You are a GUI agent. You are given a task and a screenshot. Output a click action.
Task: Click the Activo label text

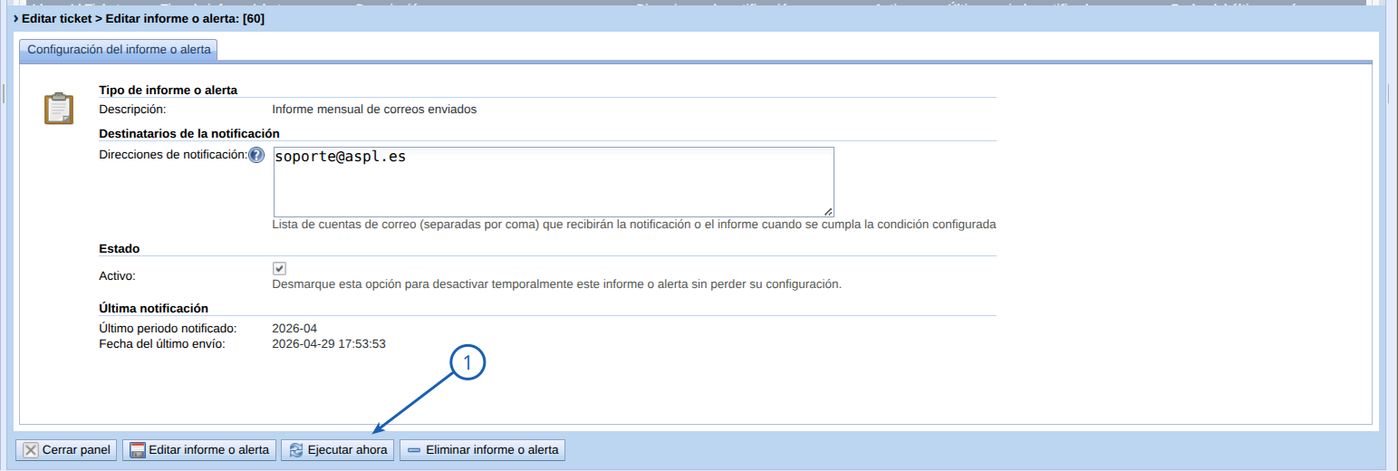tap(117, 275)
